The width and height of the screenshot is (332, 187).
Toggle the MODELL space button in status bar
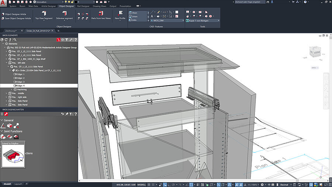pos(142,184)
